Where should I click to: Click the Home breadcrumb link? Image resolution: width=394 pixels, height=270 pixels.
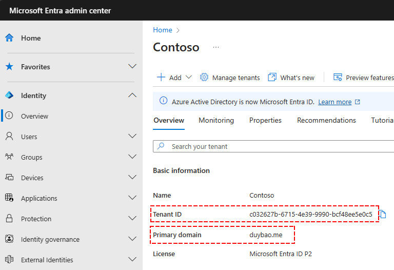tap(163, 30)
